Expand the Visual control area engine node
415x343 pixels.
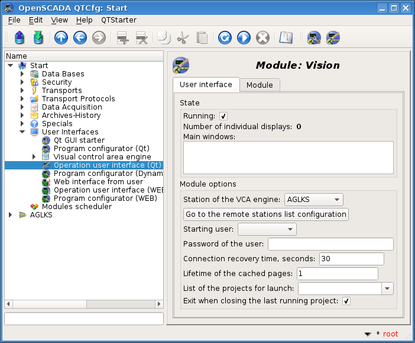click(x=34, y=157)
